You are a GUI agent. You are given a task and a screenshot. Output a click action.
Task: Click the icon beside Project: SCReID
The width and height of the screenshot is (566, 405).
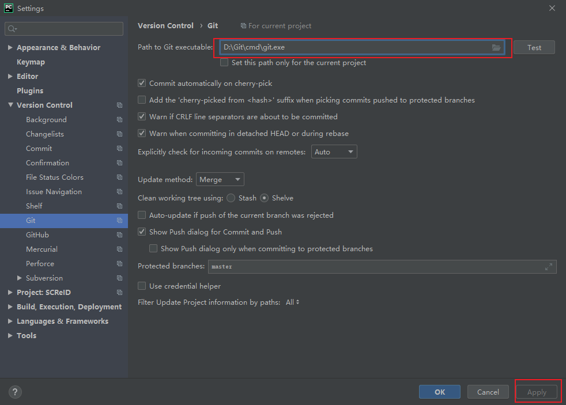119,292
